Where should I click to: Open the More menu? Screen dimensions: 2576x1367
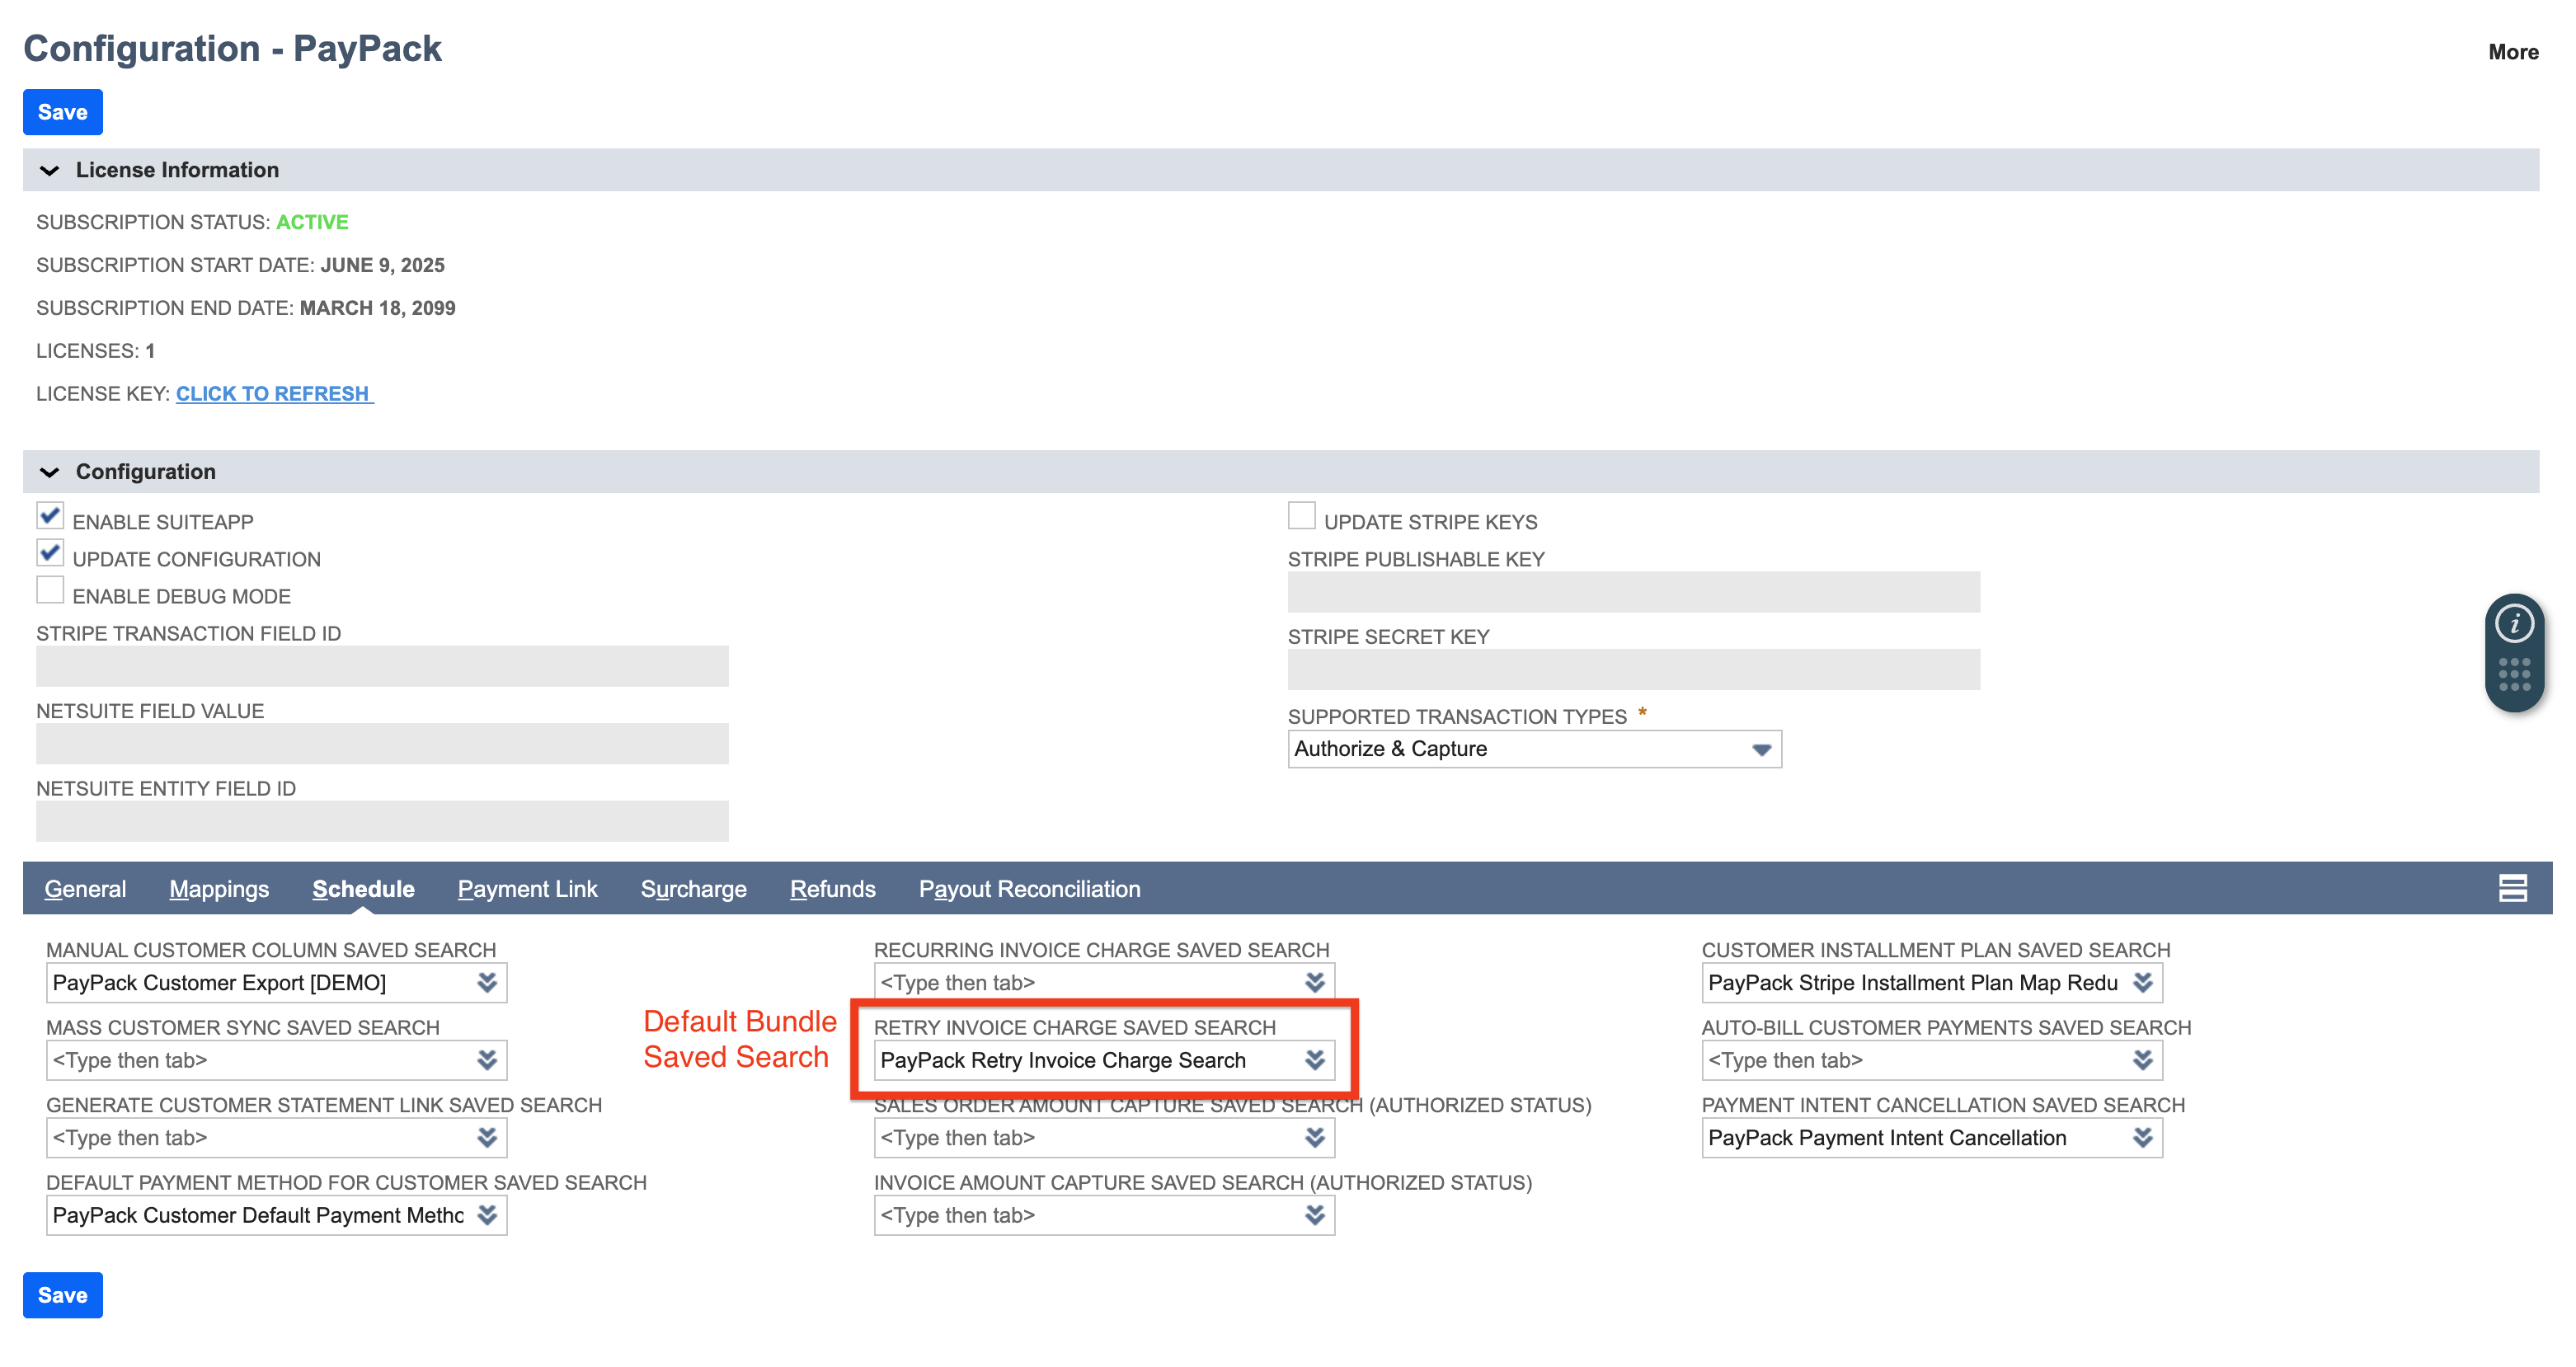[2513, 52]
